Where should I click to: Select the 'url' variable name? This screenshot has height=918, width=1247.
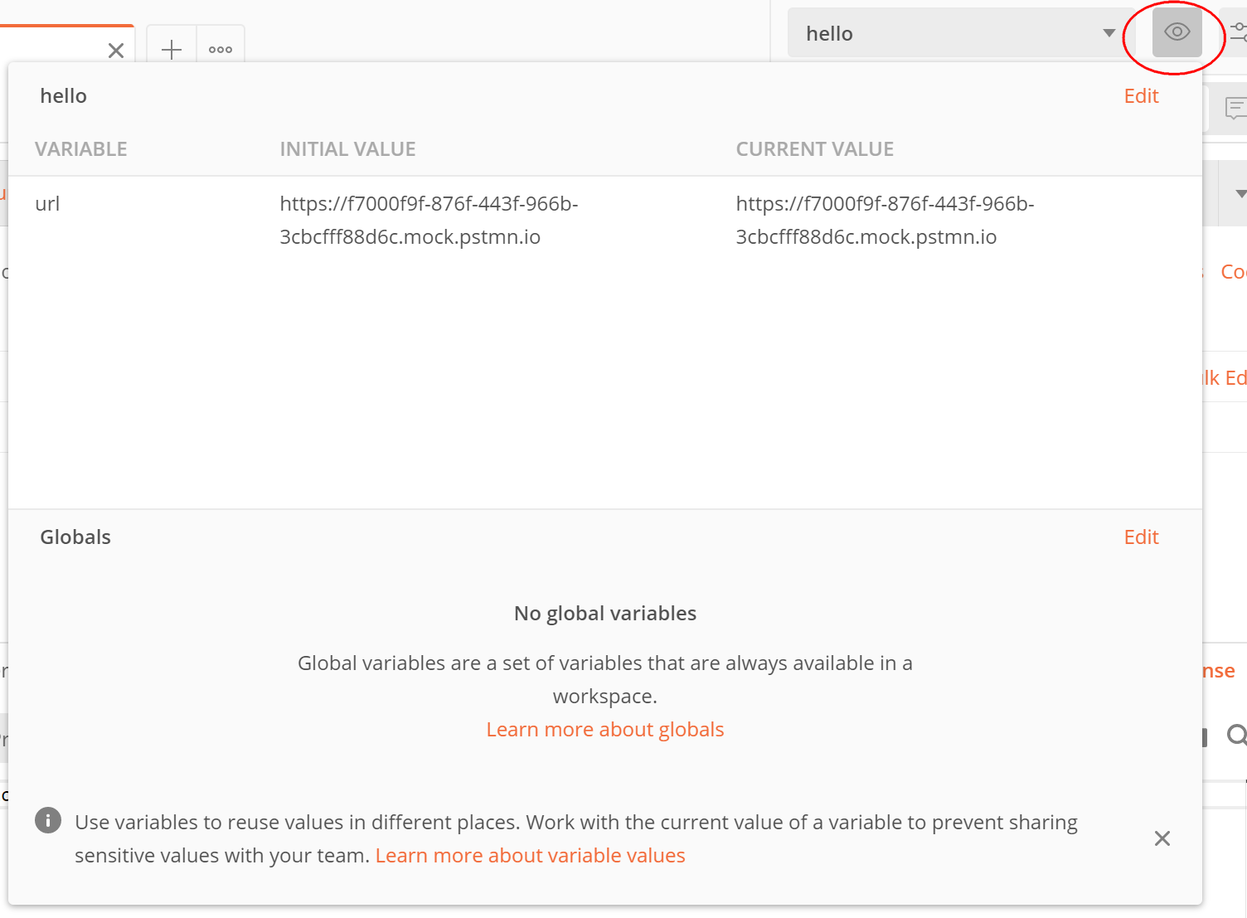(47, 204)
